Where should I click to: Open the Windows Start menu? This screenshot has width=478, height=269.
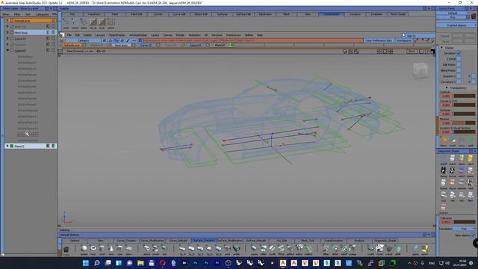point(86,263)
